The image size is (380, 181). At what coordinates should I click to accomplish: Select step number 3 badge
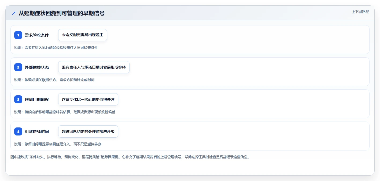coord(18,99)
